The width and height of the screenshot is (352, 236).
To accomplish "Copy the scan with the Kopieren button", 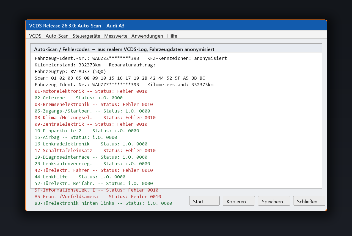I will 239,201.
